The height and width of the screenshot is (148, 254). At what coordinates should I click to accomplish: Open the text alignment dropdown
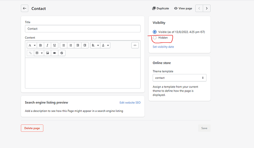95,45
